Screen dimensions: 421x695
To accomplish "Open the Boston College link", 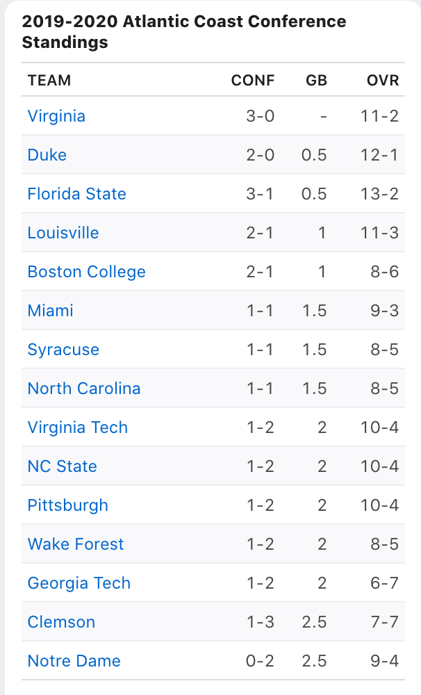I will pyautogui.click(x=86, y=272).
